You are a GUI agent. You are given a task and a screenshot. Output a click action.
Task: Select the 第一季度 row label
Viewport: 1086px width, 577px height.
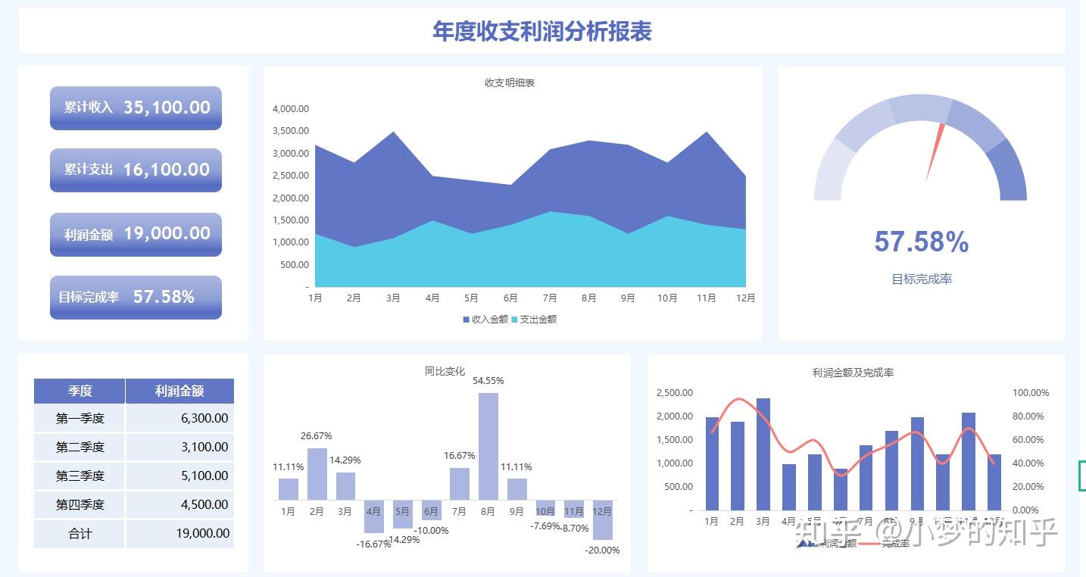point(80,418)
